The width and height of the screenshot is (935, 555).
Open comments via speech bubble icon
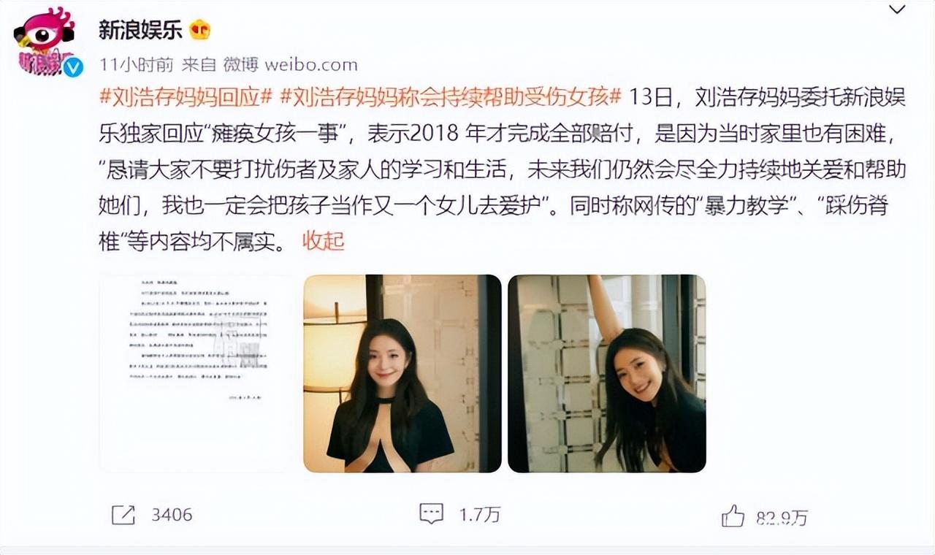tap(431, 513)
